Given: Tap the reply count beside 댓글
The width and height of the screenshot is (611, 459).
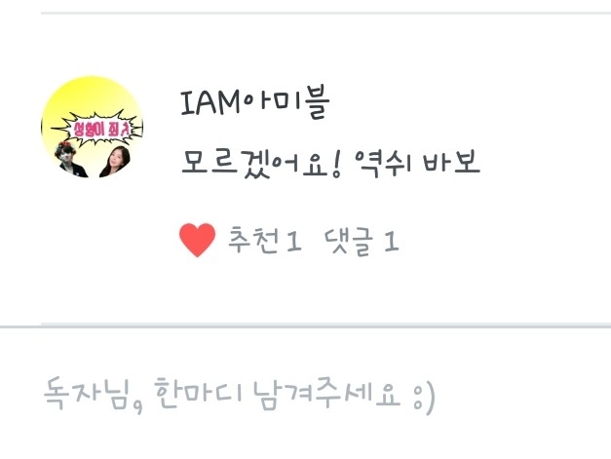Looking at the screenshot, I should click(x=391, y=241).
